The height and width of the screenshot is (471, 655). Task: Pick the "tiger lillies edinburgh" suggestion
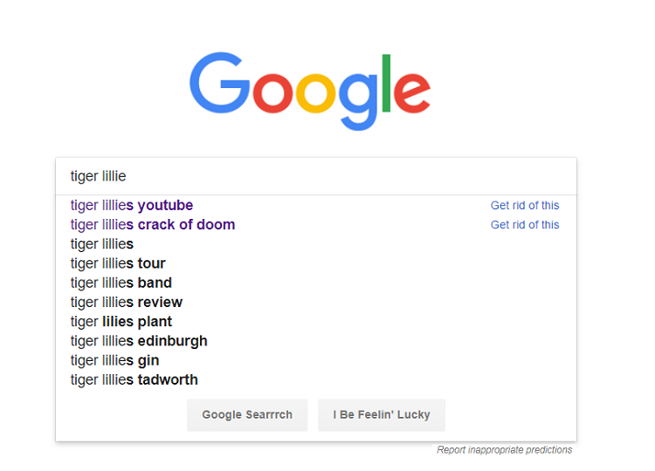(x=139, y=341)
